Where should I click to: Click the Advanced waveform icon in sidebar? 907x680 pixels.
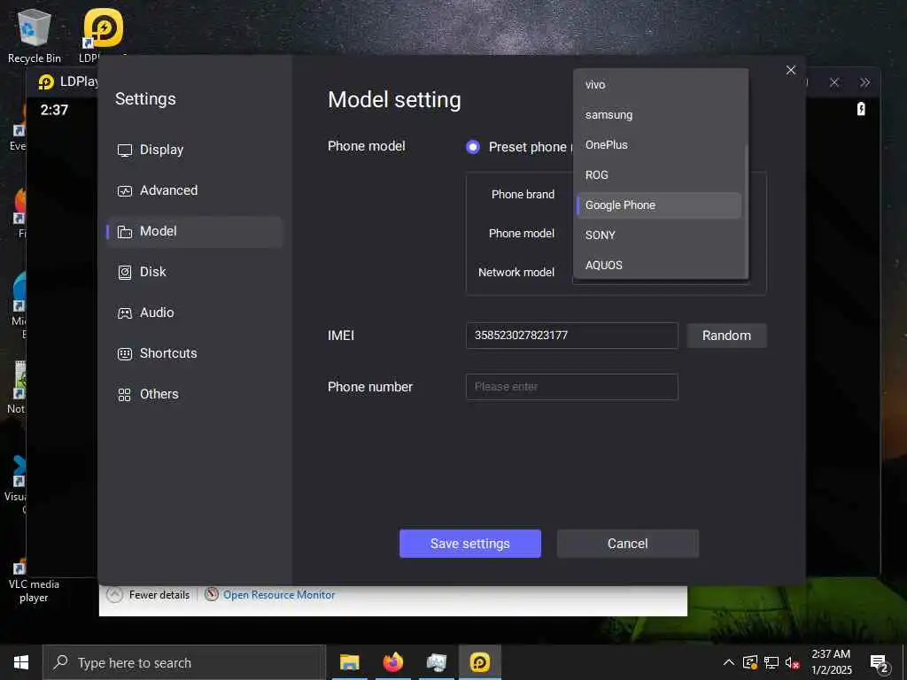124,191
